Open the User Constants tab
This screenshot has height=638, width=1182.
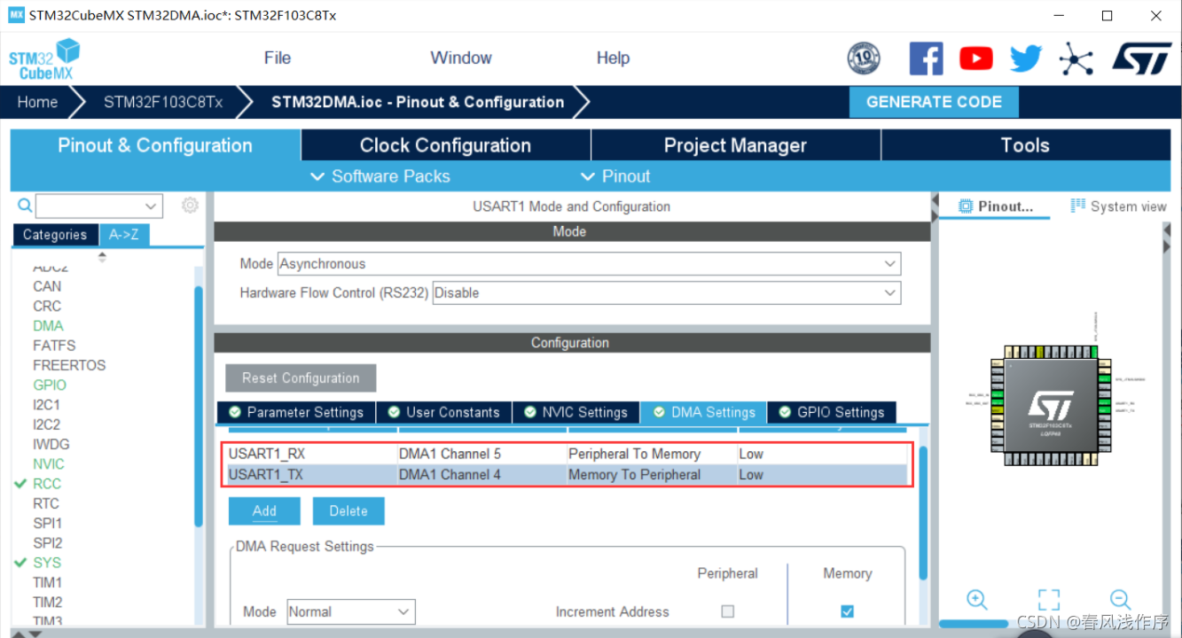coord(444,412)
